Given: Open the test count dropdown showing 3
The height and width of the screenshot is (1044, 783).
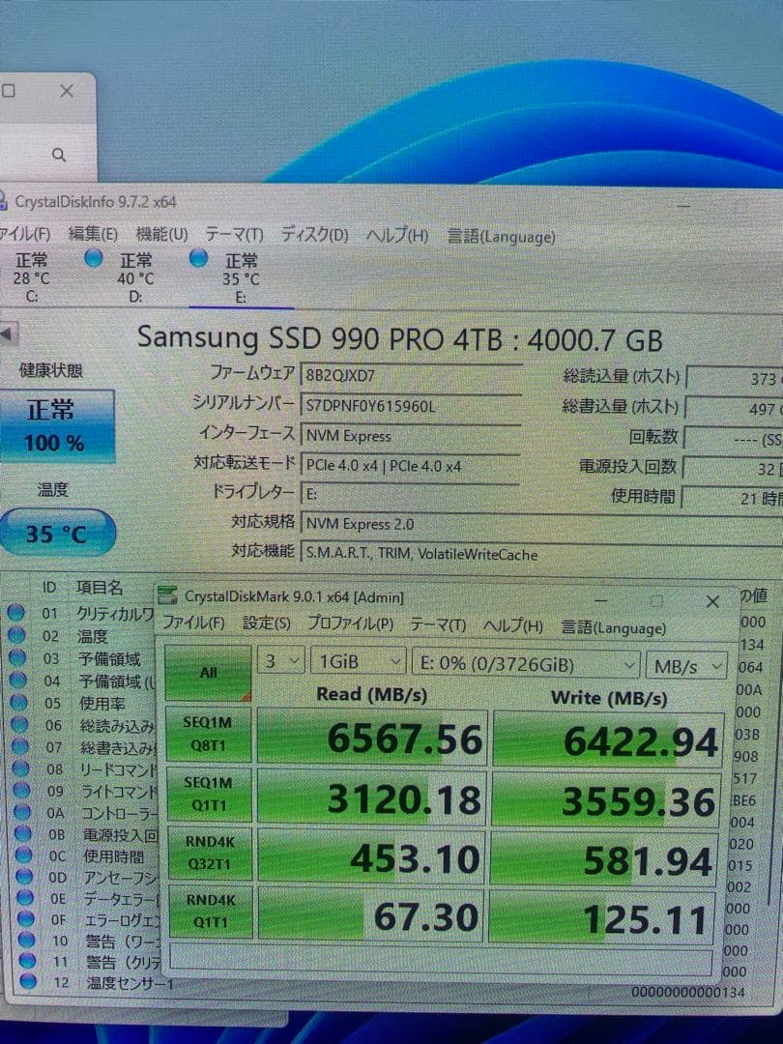Looking at the screenshot, I should [x=281, y=661].
